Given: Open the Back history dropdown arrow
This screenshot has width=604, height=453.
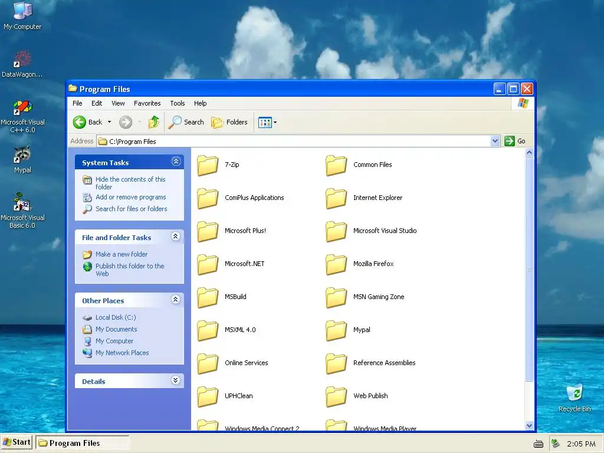Looking at the screenshot, I should point(109,122).
